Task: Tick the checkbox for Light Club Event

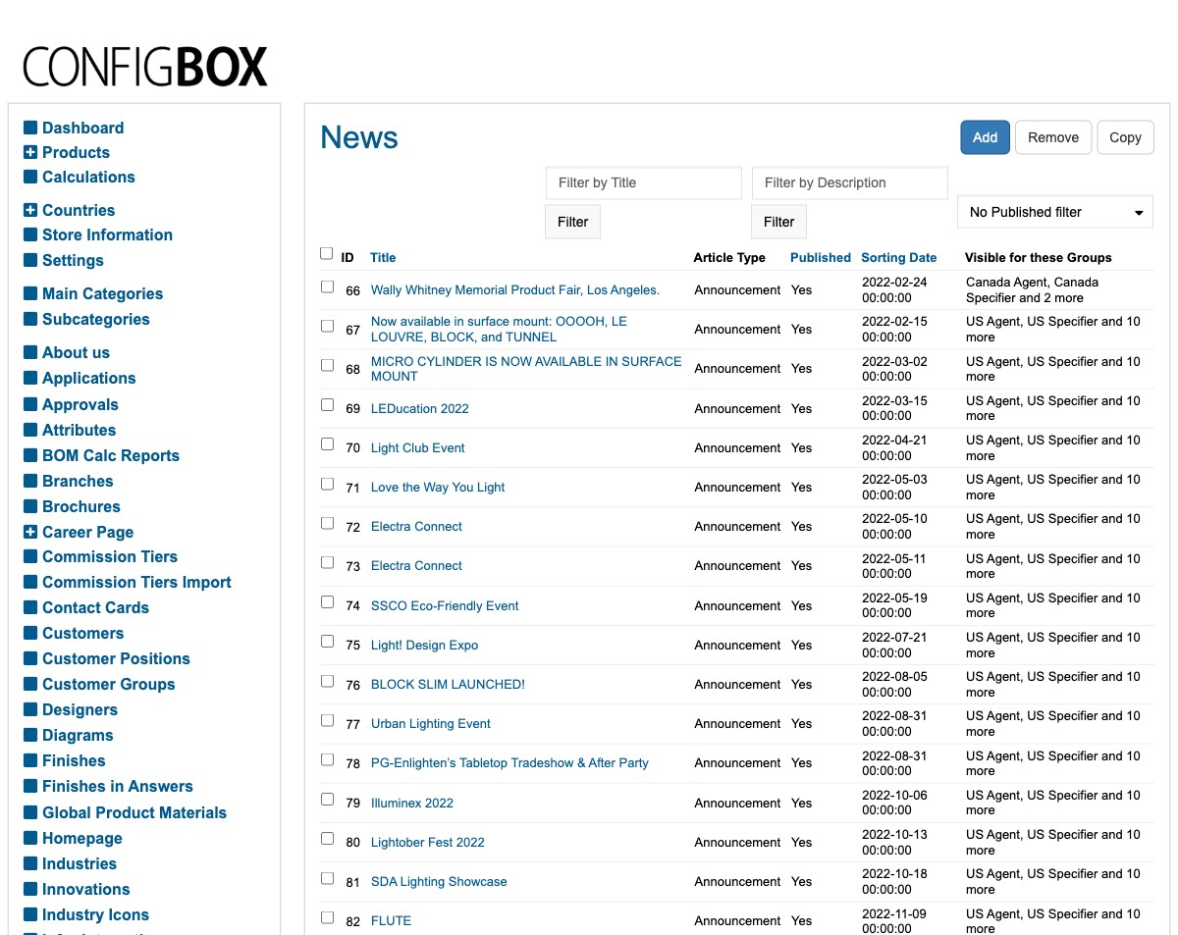Action: pyautogui.click(x=327, y=443)
